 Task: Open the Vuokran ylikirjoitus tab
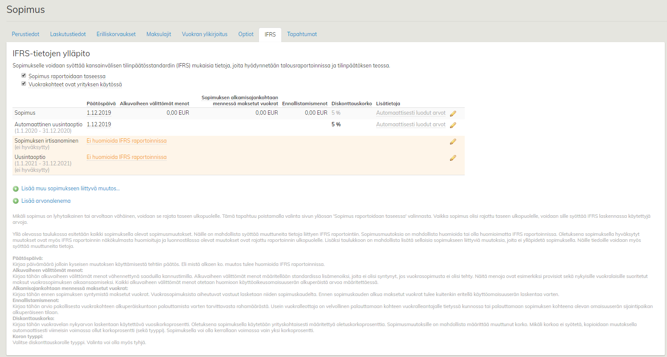(x=204, y=34)
